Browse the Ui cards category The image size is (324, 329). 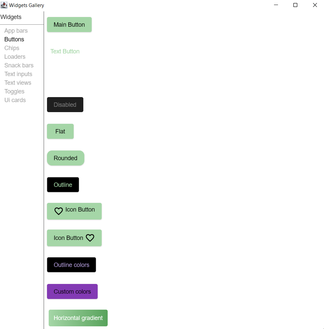pyautogui.click(x=15, y=100)
